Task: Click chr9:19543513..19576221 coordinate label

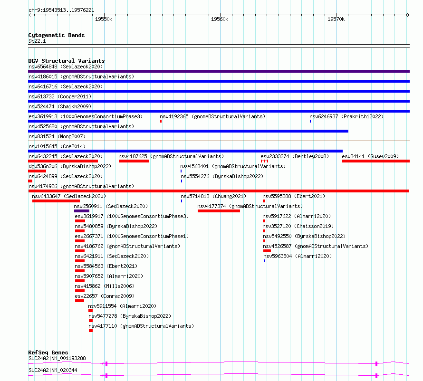Action: pos(61,10)
